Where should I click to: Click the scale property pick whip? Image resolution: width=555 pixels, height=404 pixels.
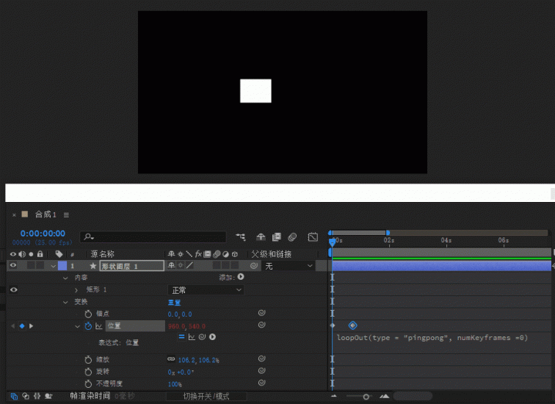(x=261, y=358)
